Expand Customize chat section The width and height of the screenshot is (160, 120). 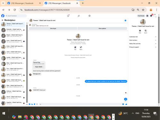(143, 37)
